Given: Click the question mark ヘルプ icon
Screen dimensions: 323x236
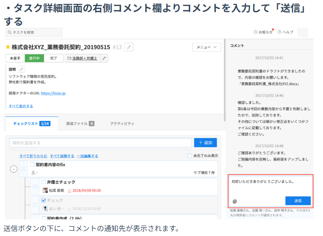Looking at the screenshot, I should pos(280,32).
